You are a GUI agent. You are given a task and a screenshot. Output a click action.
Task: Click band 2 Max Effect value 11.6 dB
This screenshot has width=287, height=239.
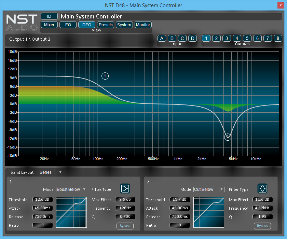[262, 199]
